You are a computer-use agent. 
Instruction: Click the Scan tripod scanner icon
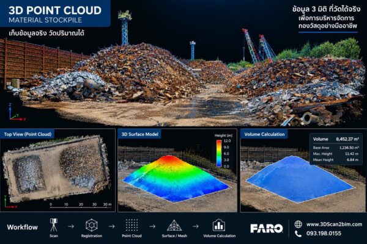click(x=54, y=225)
